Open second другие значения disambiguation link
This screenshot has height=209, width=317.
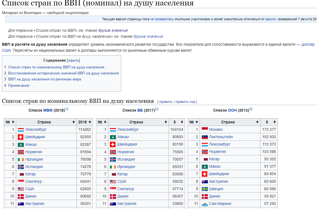(x=148, y=36)
